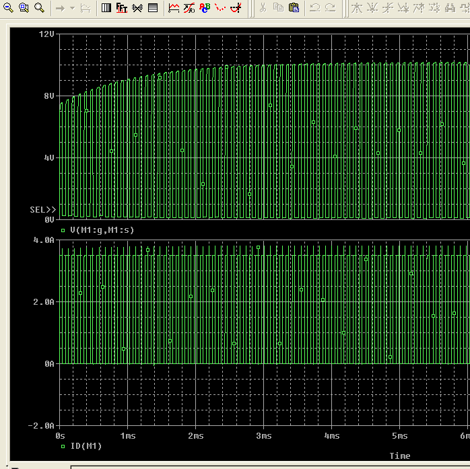Click the grayed-out right arrow toolbar icon

[x=60, y=8]
